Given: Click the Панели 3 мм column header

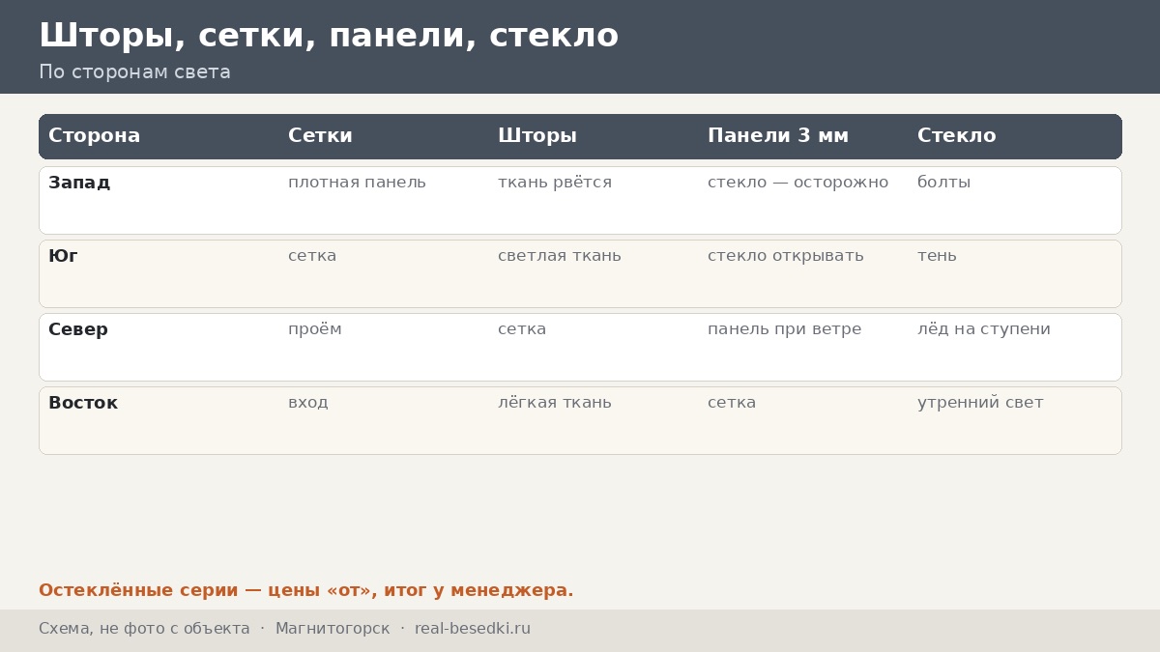Looking at the screenshot, I should tap(778, 136).
